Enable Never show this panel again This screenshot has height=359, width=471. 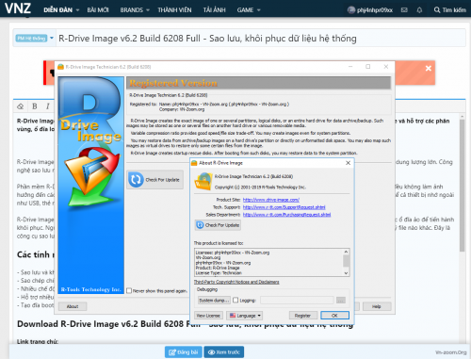129,291
